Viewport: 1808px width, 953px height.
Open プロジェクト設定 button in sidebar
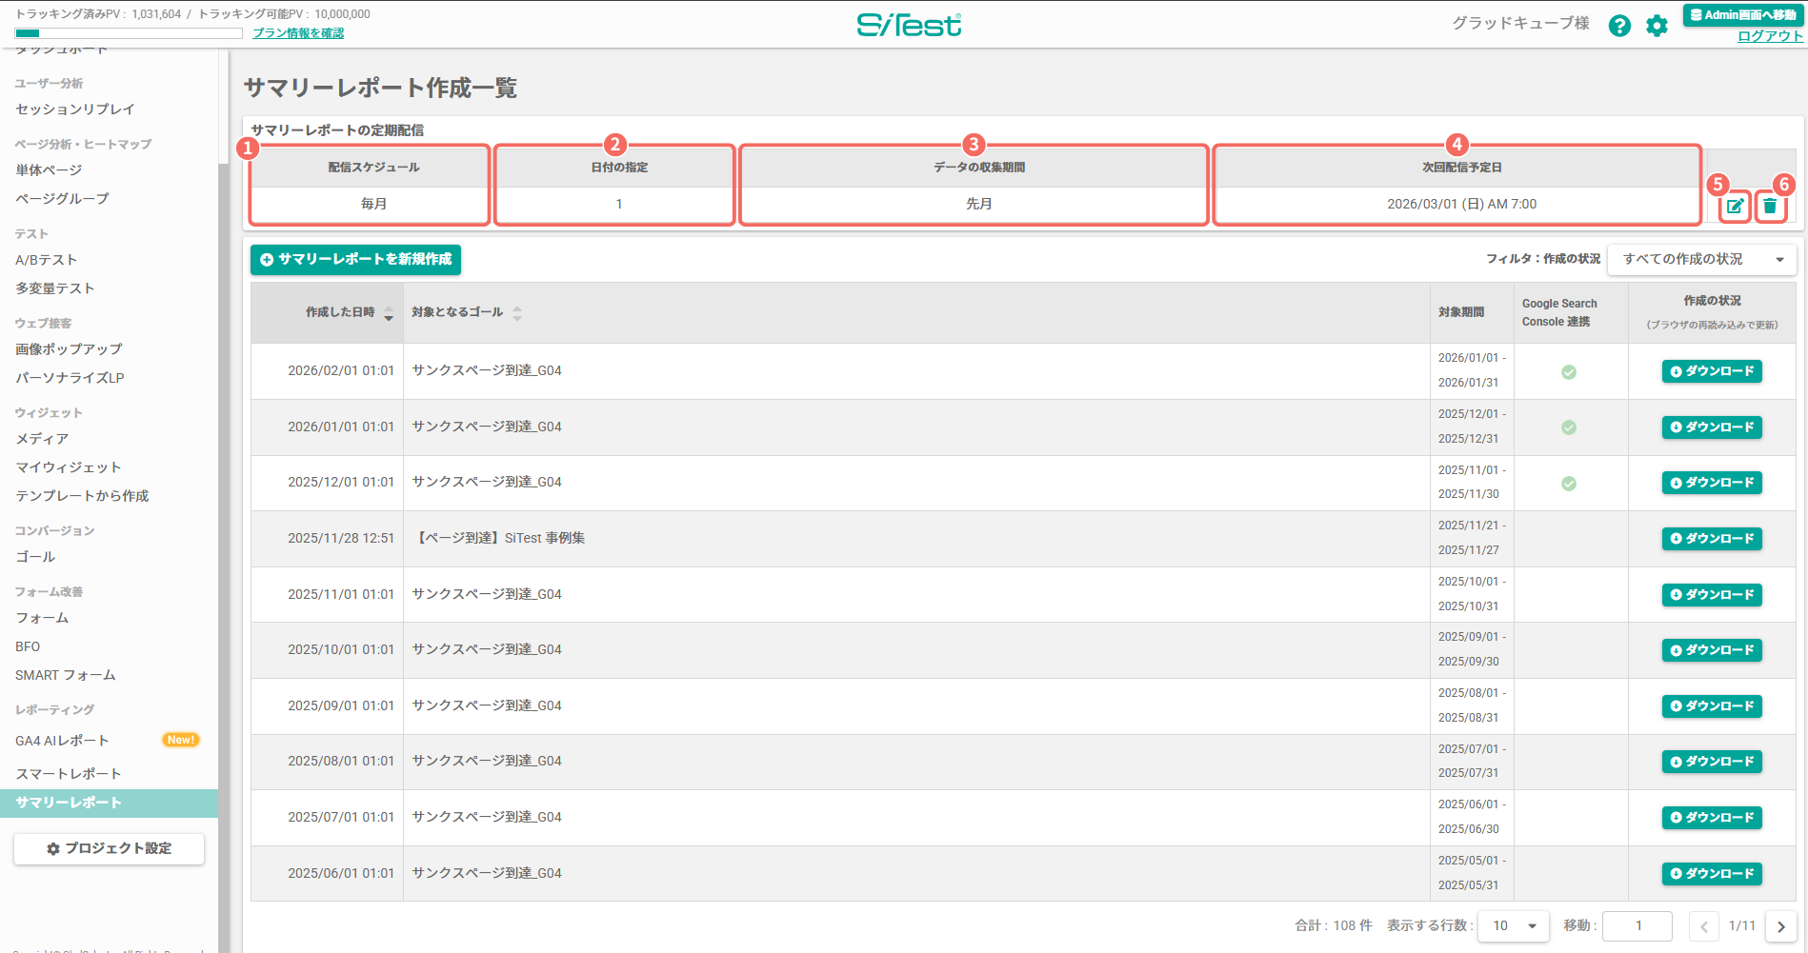tap(109, 848)
